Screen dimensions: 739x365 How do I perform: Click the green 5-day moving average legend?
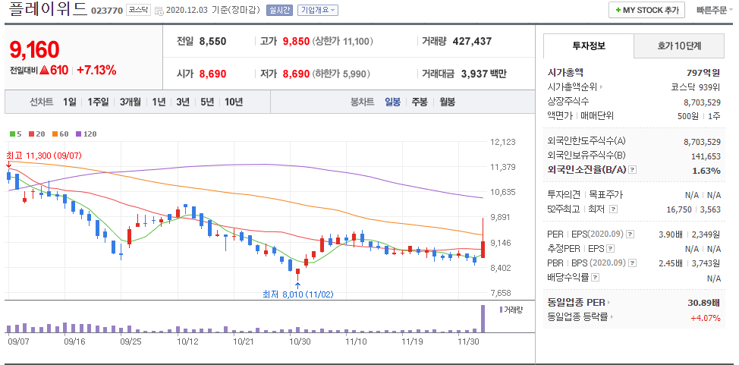coord(15,134)
